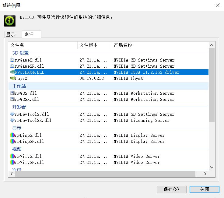This screenshot has width=224, height=198.
Task: Click the nvDispSR.dll color icon
Action: 12,141
